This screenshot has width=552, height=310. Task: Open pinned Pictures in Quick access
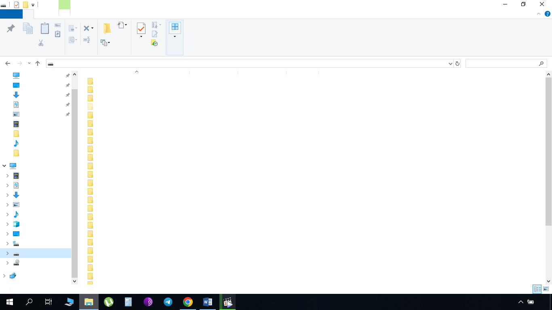[x=16, y=114]
